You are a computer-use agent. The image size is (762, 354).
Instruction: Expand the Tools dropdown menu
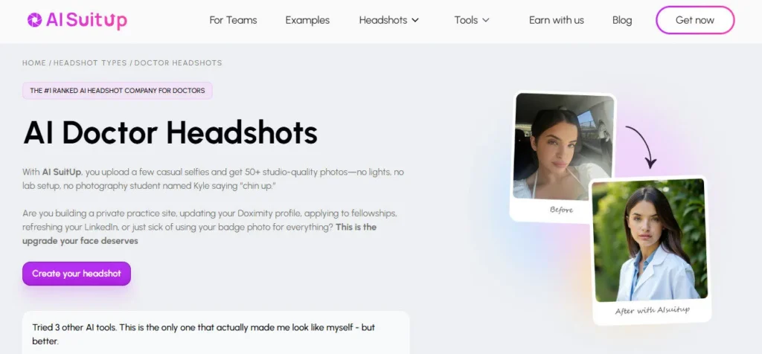472,20
